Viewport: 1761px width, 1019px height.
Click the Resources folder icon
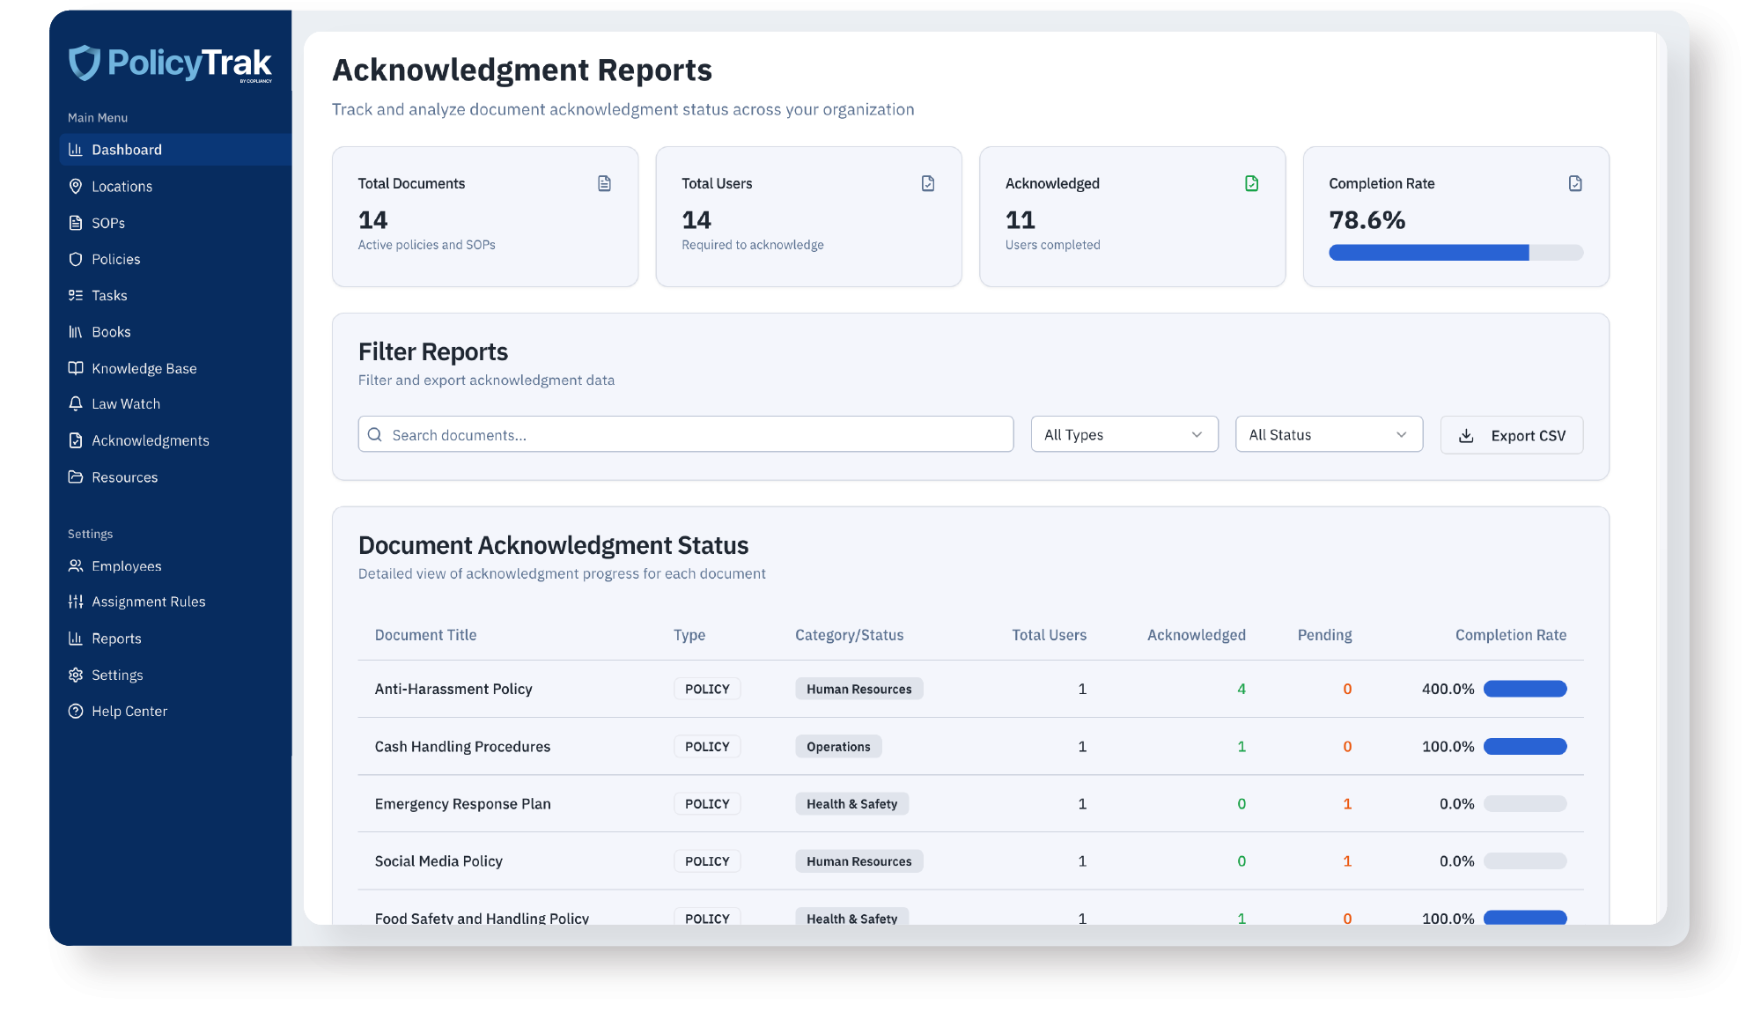(x=76, y=476)
